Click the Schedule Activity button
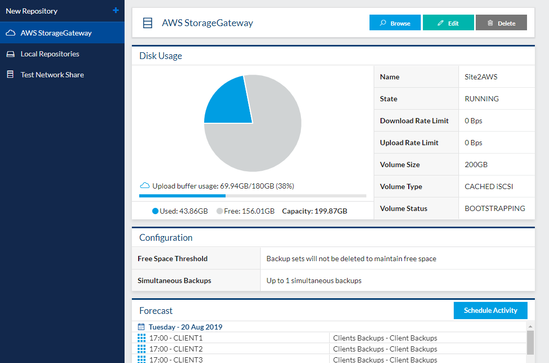 tap(490, 310)
